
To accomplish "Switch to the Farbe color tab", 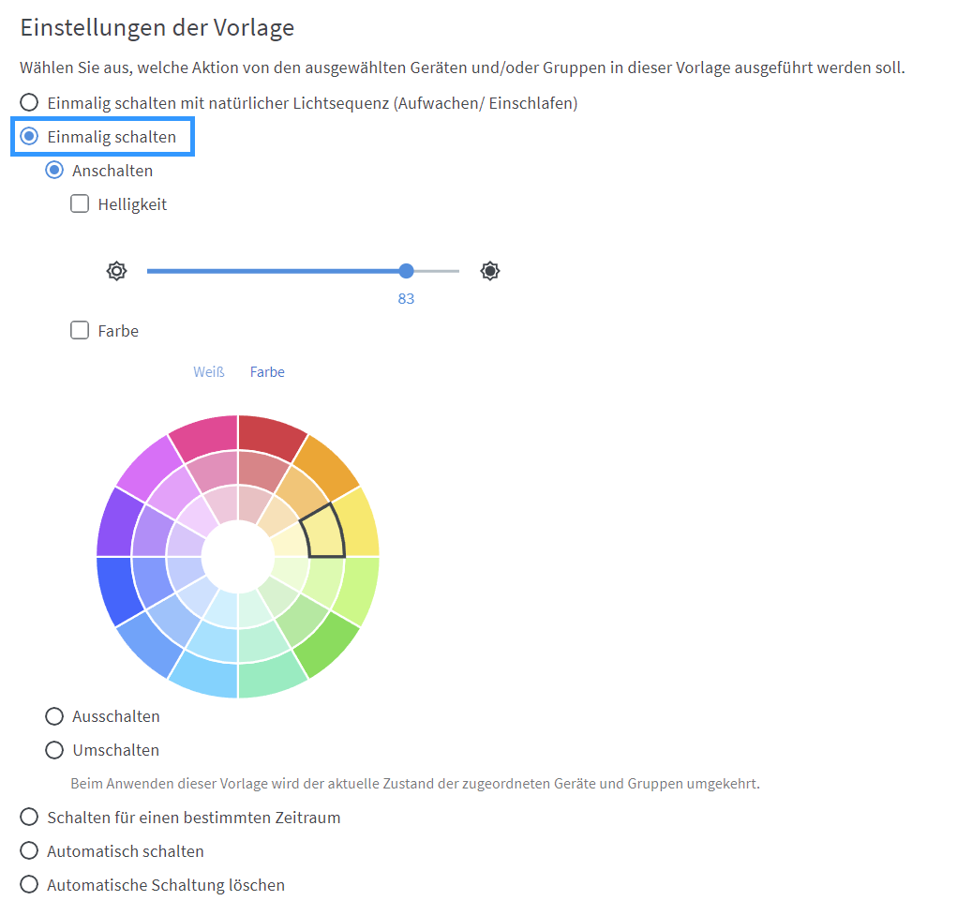I will (267, 372).
